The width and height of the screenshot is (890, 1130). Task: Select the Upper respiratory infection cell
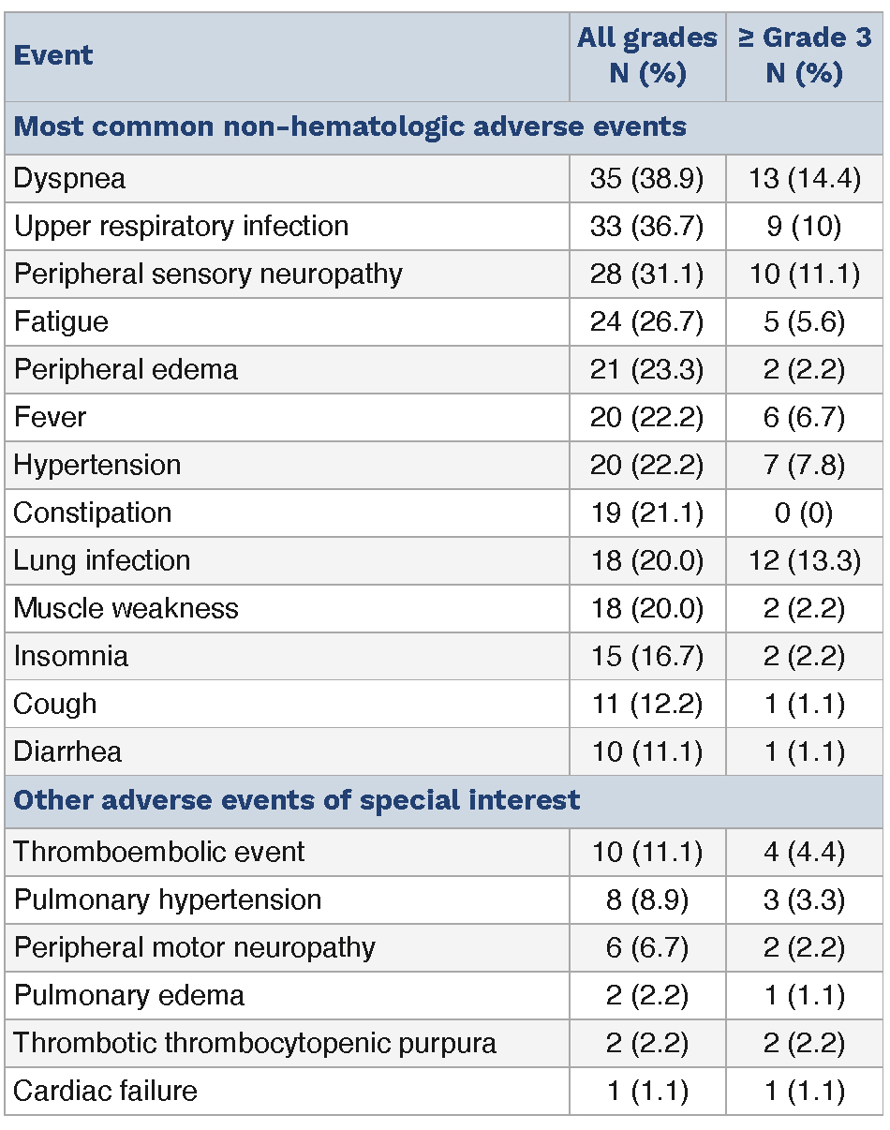click(x=181, y=226)
